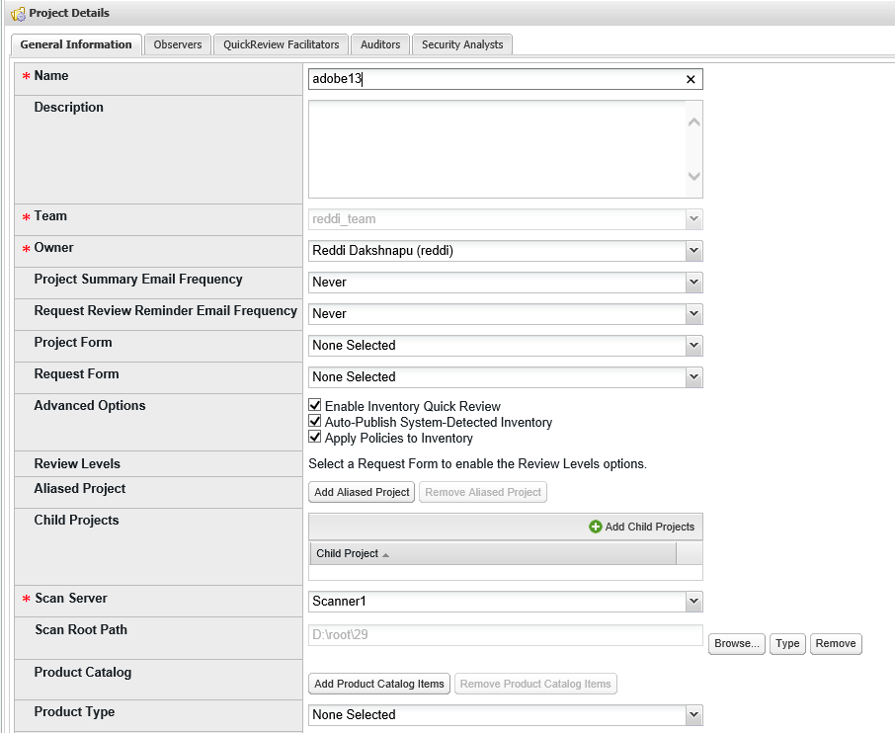Click the green Add Child Projects icon

(596, 527)
